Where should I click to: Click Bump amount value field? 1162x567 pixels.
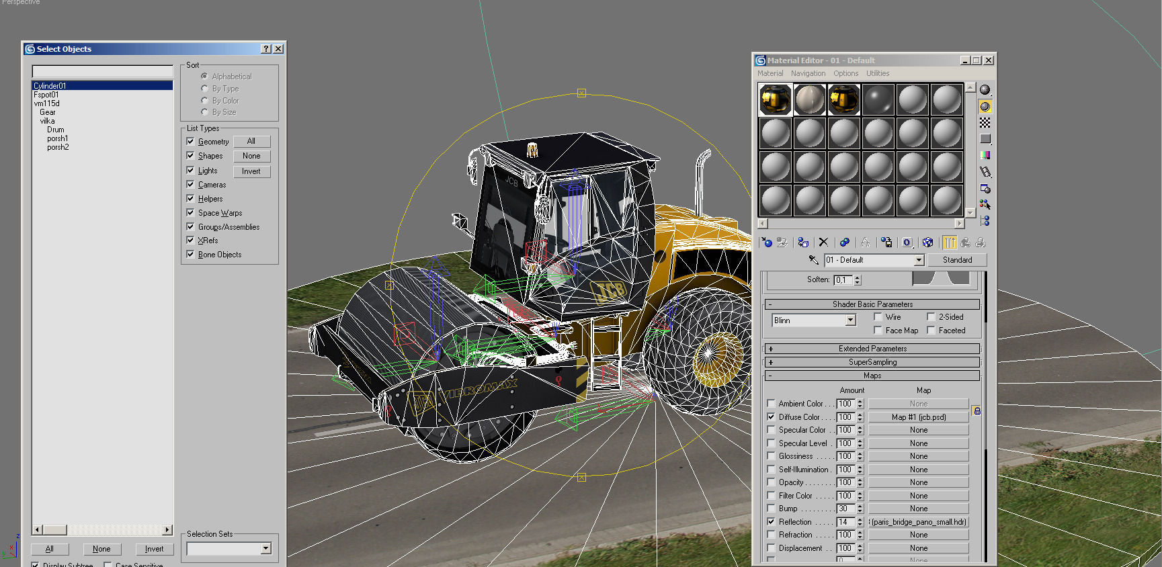click(845, 509)
